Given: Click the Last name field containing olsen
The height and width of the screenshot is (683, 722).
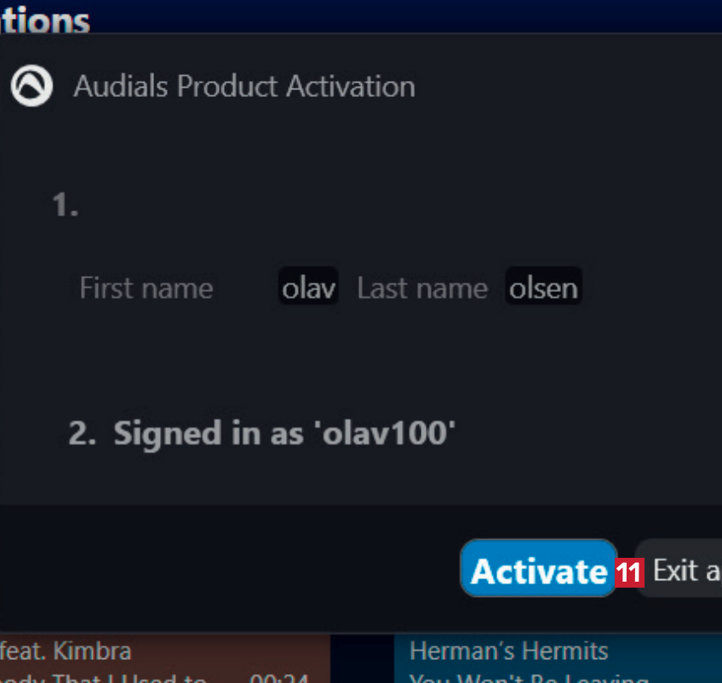Looking at the screenshot, I should [x=543, y=288].
